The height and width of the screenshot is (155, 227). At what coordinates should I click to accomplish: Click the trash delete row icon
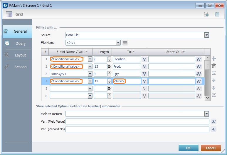point(214,66)
